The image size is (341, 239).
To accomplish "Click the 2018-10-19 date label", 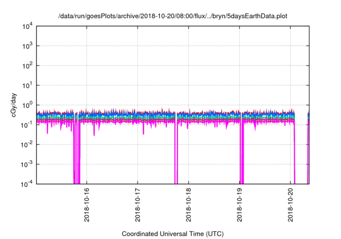I will (x=239, y=205).
